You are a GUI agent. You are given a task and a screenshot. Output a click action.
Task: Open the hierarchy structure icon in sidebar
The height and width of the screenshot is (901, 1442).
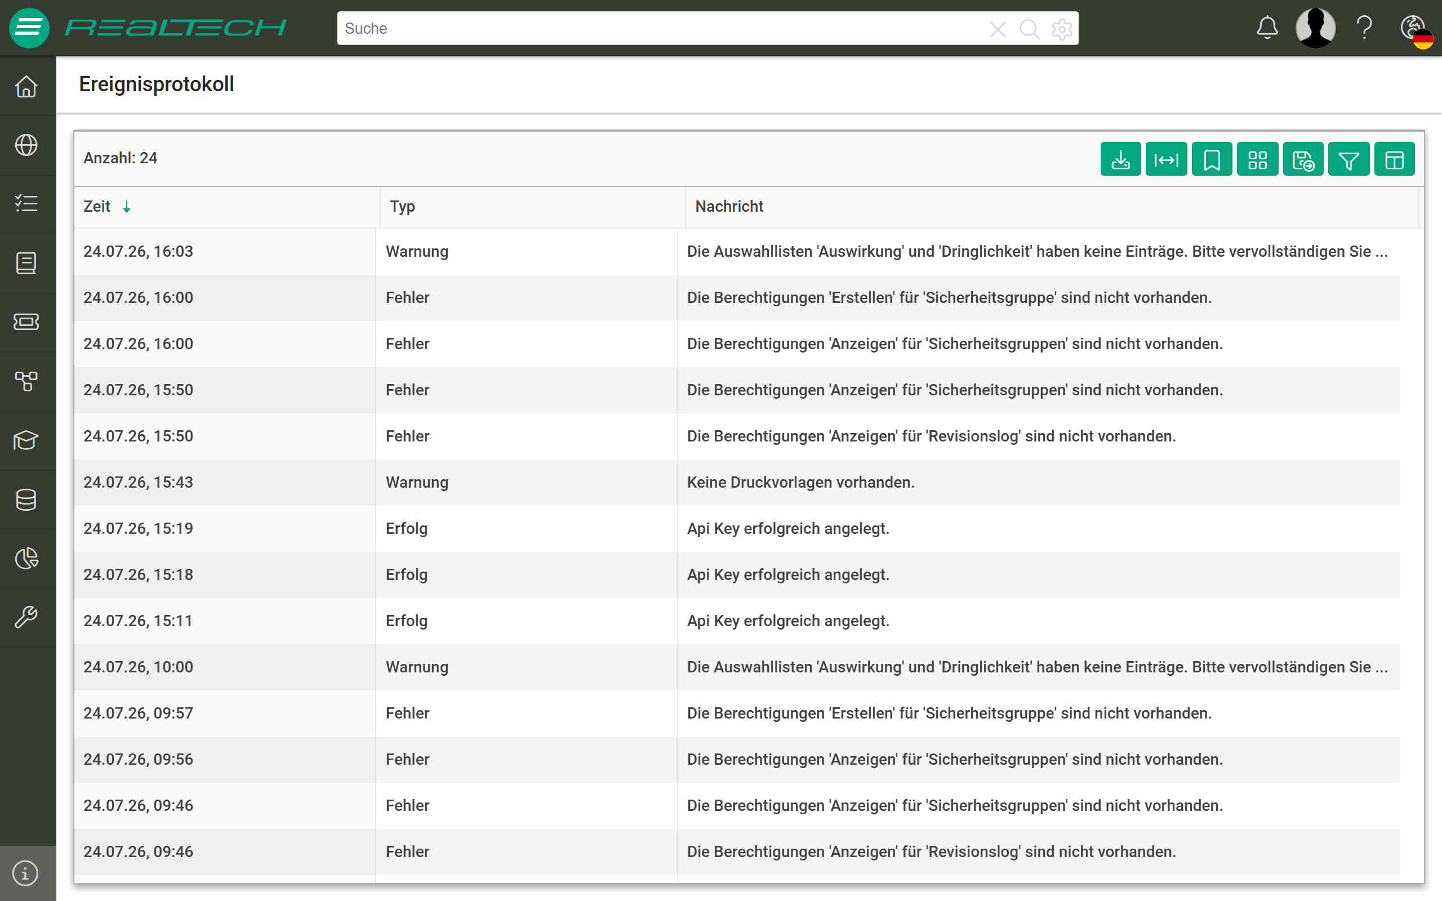(26, 381)
